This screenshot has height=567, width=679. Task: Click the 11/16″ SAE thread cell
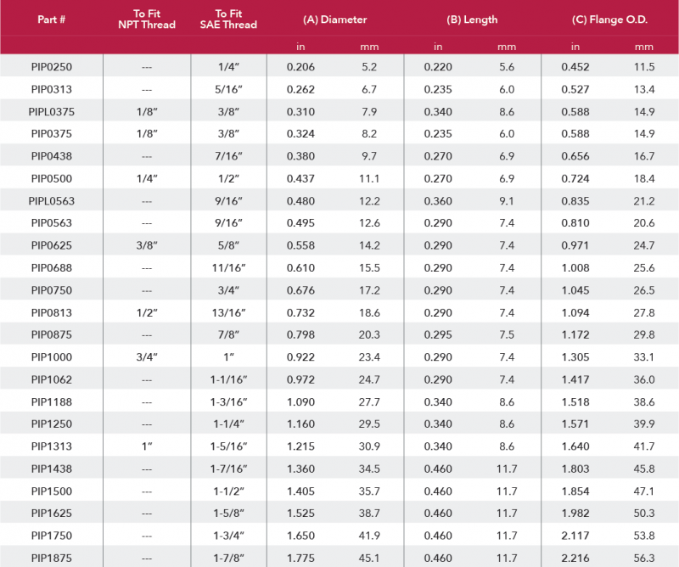point(227,267)
